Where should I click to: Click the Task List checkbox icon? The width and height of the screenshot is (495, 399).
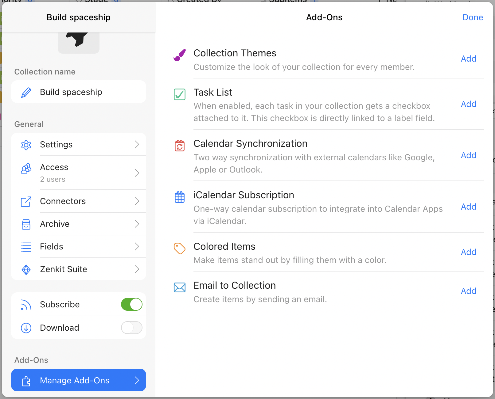coord(180,95)
